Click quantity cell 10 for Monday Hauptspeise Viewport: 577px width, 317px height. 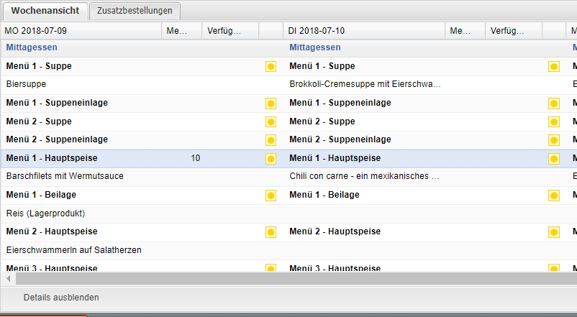click(x=195, y=158)
